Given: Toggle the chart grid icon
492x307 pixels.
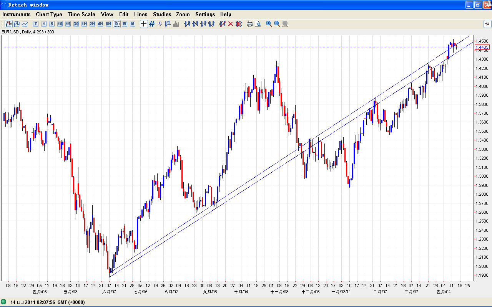Looking at the screenshot, I should (152, 24).
